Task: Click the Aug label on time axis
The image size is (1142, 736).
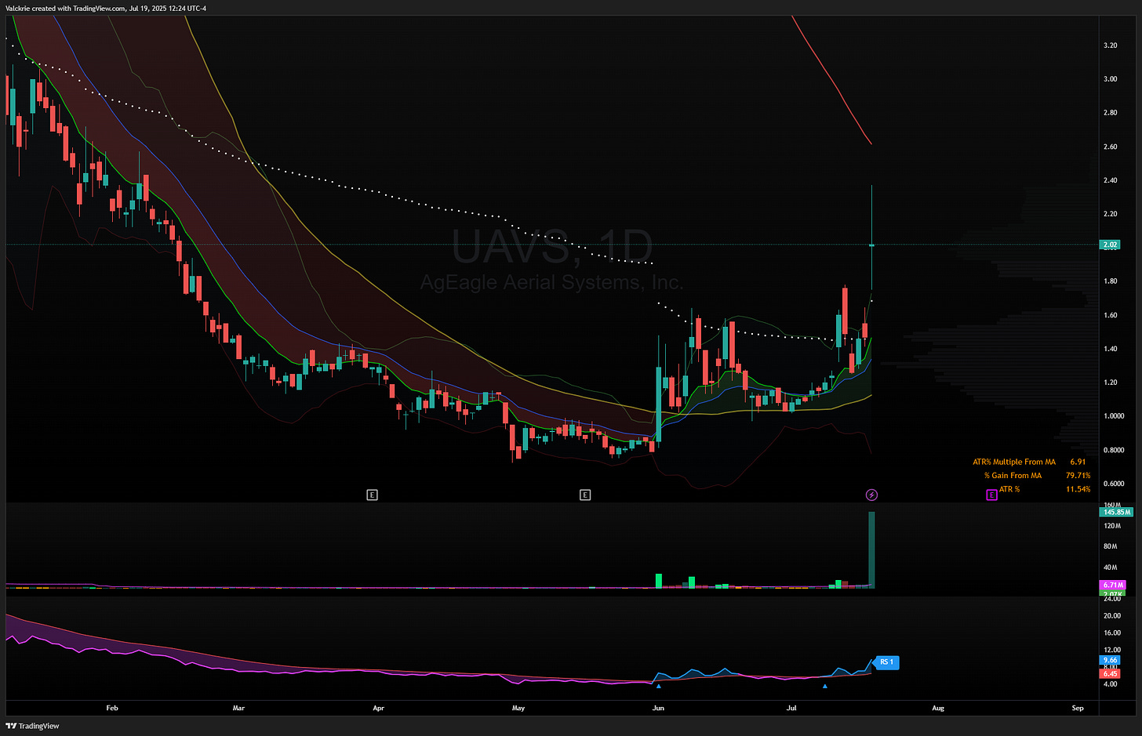Action: (938, 708)
